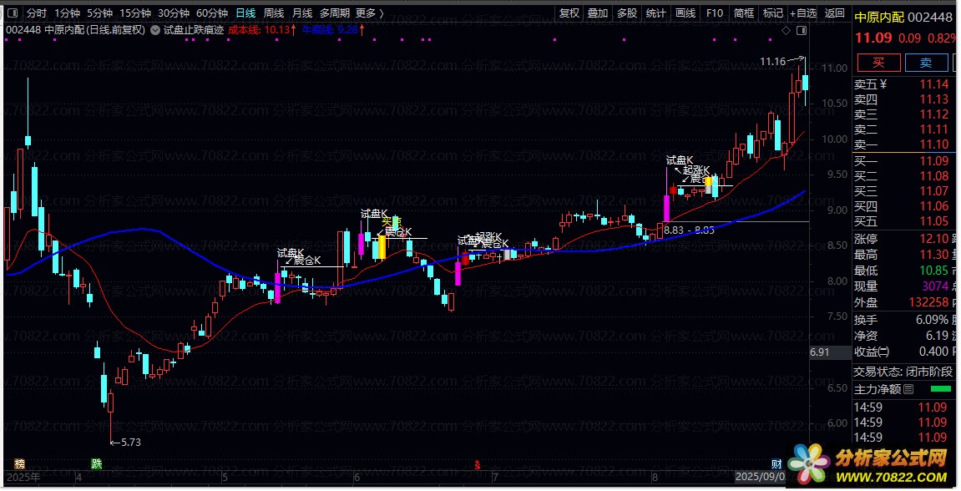Click the green 主力净额 bar
Viewport: 961px width, 491px height.
(x=941, y=389)
